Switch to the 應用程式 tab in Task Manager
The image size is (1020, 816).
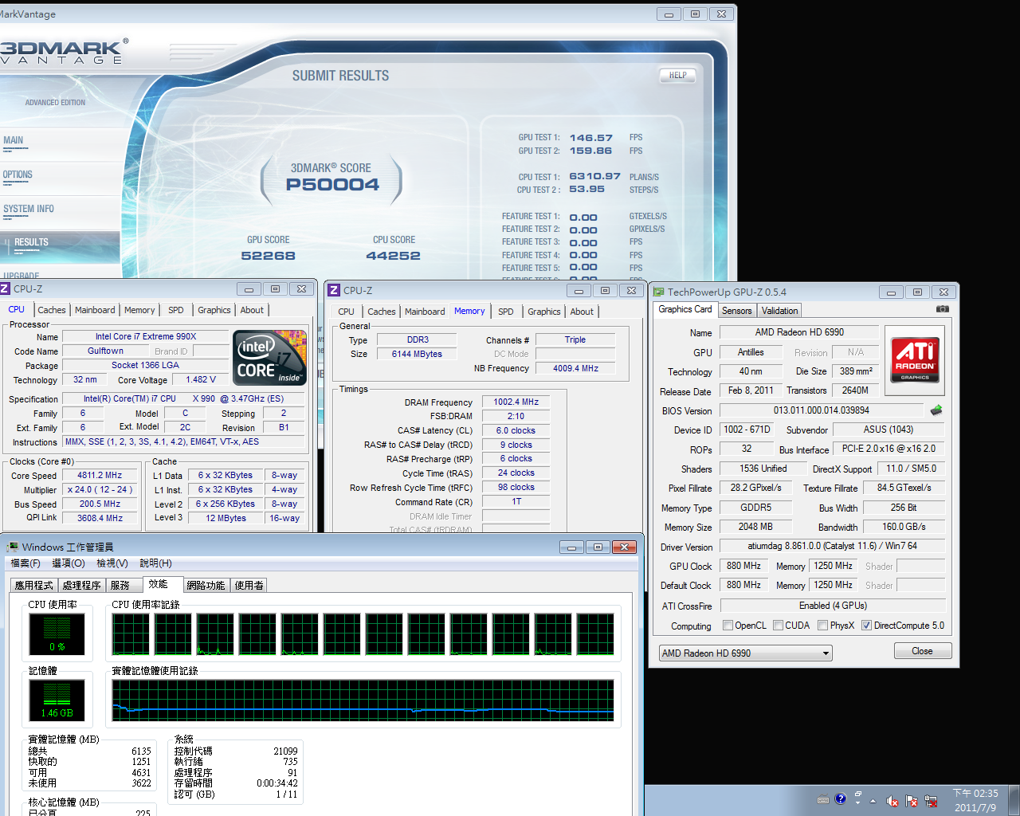click(34, 585)
